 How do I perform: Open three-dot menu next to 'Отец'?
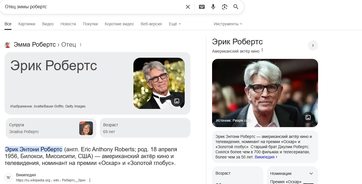pos(81,45)
